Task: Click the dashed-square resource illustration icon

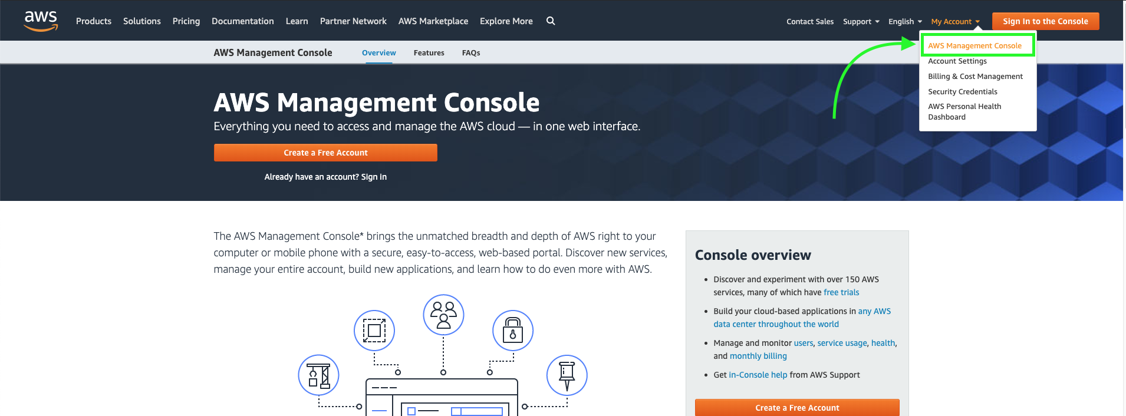Action: (x=374, y=331)
